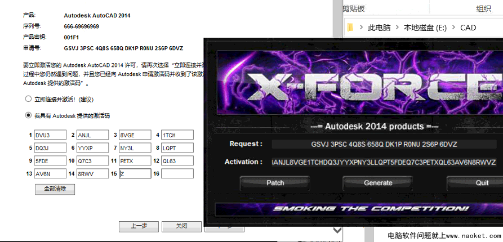503x242 pixels.
Task: Click activation field 7 containing NY3L
Action: click(135, 148)
